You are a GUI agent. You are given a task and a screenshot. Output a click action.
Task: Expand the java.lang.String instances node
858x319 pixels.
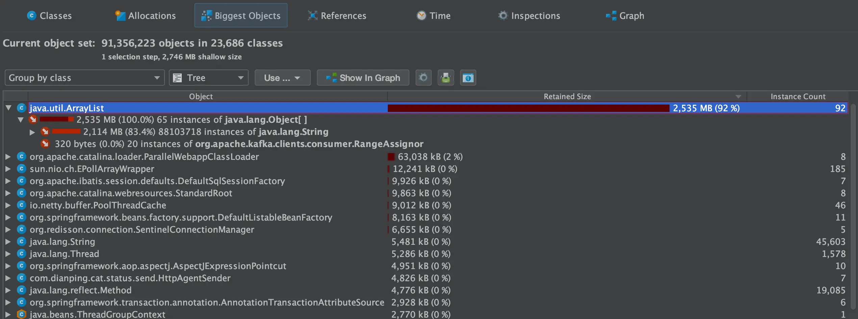[x=32, y=132]
